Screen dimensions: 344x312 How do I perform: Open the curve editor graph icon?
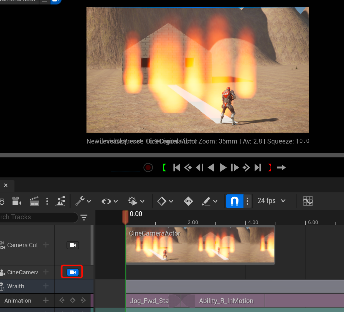pyautogui.click(x=308, y=201)
